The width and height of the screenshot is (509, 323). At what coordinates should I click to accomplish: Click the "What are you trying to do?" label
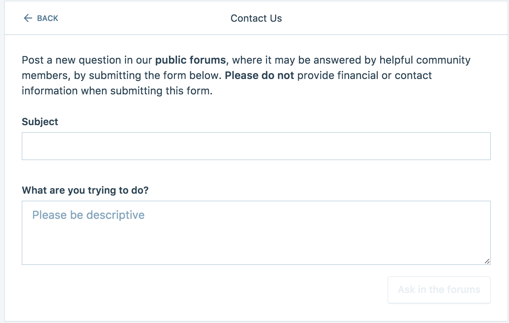85,190
